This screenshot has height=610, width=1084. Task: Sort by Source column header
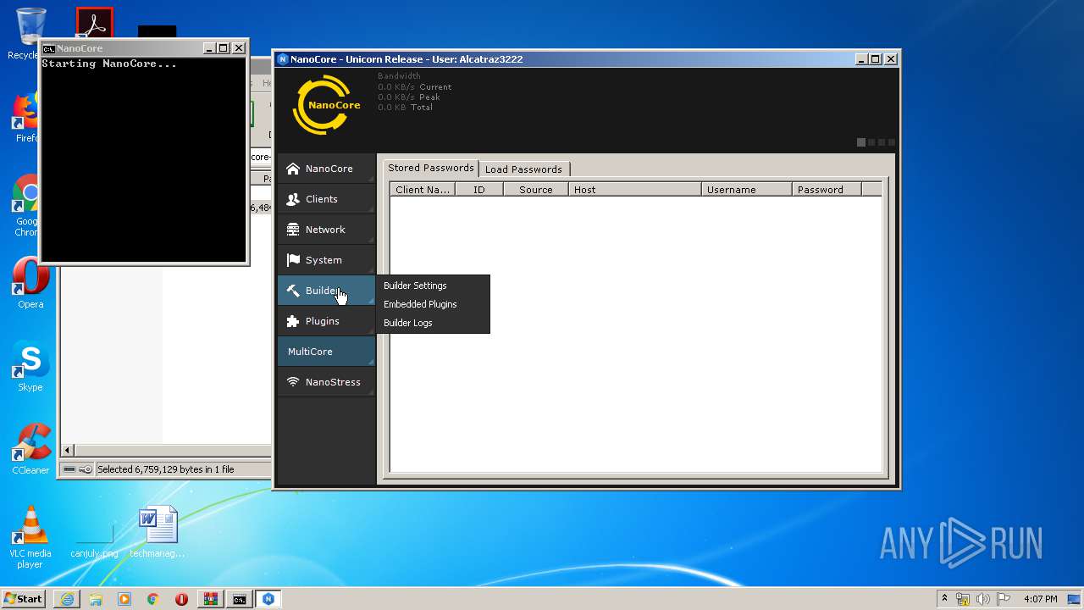536,190
